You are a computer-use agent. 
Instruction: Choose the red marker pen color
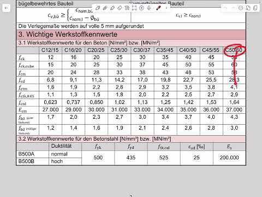click(158, 8)
